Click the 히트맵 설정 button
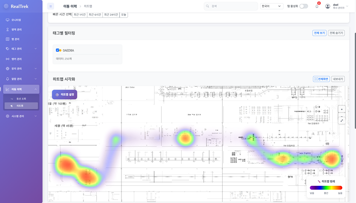The height and width of the screenshot is (203, 356). [65, 94]
